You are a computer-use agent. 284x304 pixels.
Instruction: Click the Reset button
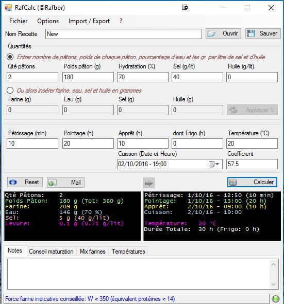tap(25, 182)
